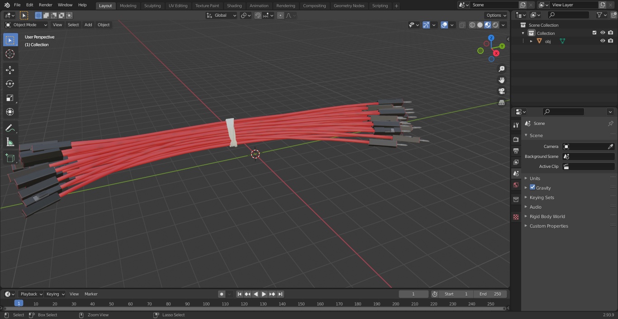Open the Render properties tab

click(516, 139)
